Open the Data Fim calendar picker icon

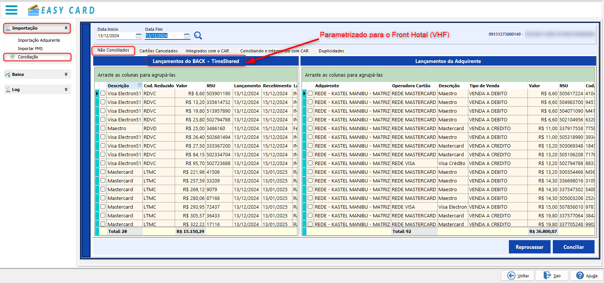(187, 36)
